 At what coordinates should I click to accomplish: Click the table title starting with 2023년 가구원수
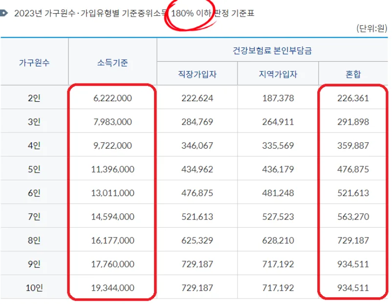click(x=134, y=13)
